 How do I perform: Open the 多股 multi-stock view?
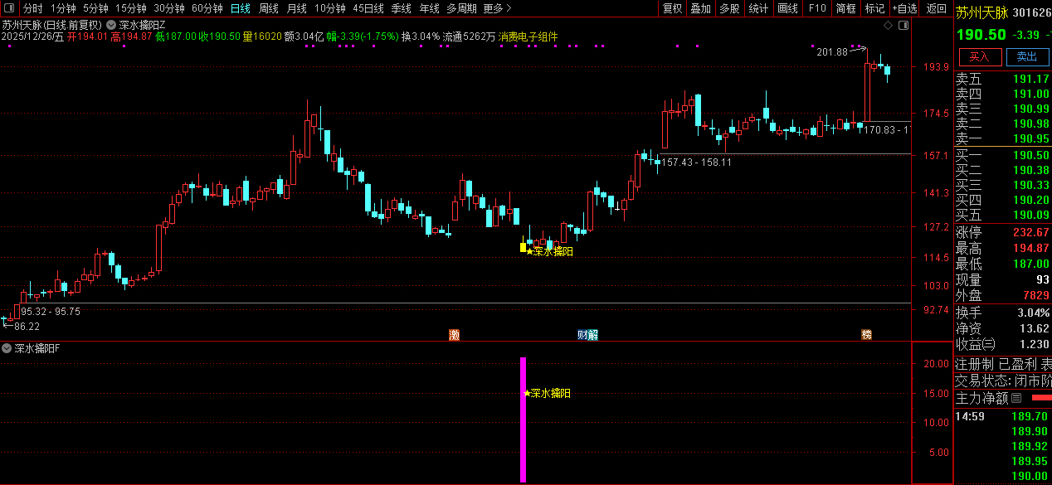coord(729,8)
